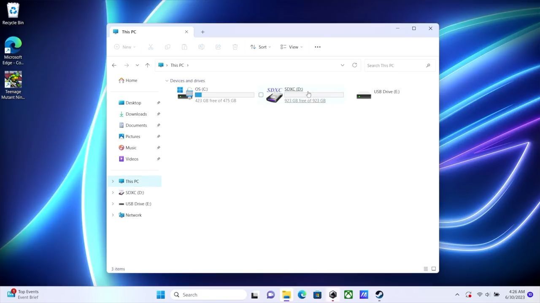Click This PC breadcrumb in address bar
This screenshot has height=303, width=540.
(177, 65)
